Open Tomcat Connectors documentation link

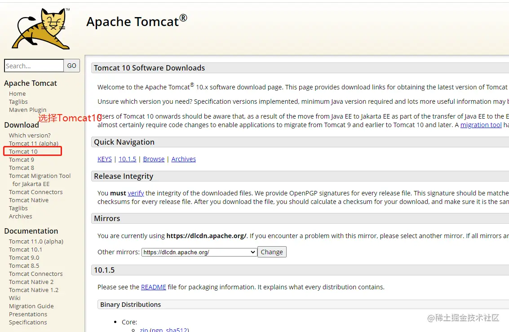tap(35, 274)
